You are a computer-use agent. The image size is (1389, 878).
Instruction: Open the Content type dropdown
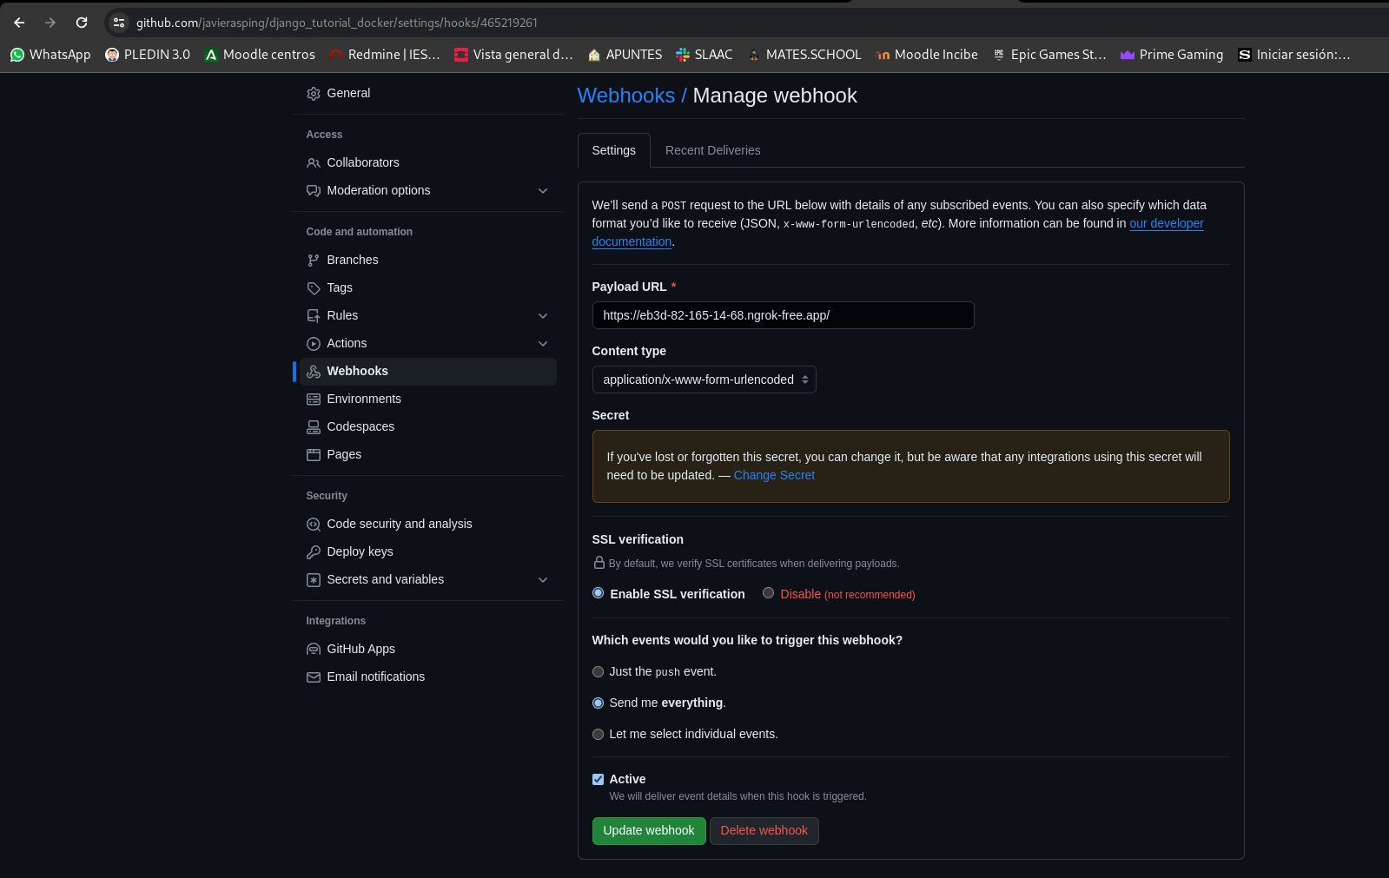(704, 380)
